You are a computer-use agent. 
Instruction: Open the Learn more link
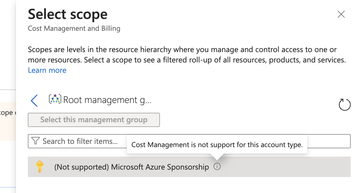pos(47,70)
